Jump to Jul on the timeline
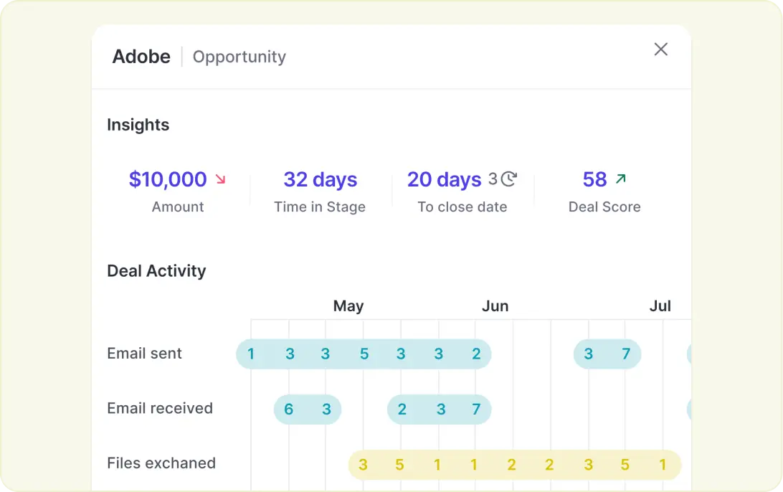Screen dimensions: 783x492 tap(660, 306)
